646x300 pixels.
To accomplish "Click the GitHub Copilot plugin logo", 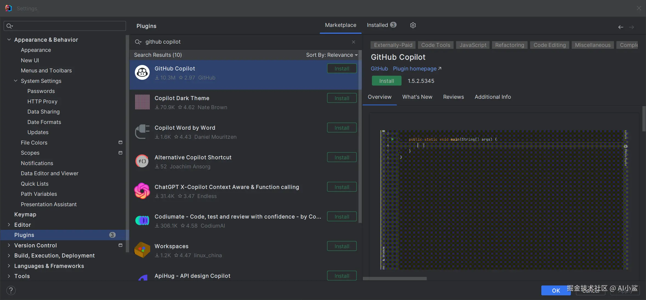I will click(142, 73).
